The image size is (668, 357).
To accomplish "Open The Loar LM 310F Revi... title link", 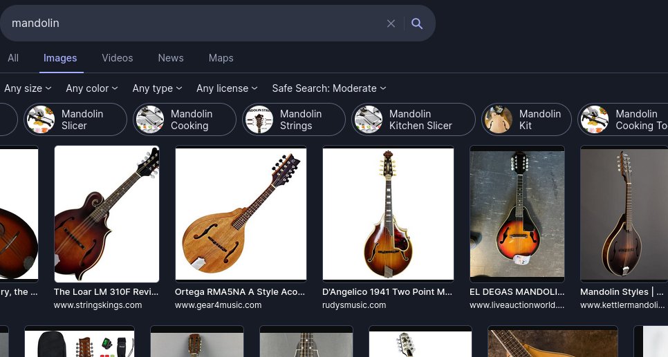I will coord(106,292).
